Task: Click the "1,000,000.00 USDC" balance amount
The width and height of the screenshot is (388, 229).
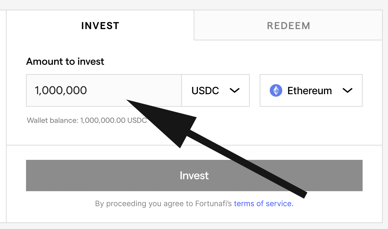Action: coord(114,120)
